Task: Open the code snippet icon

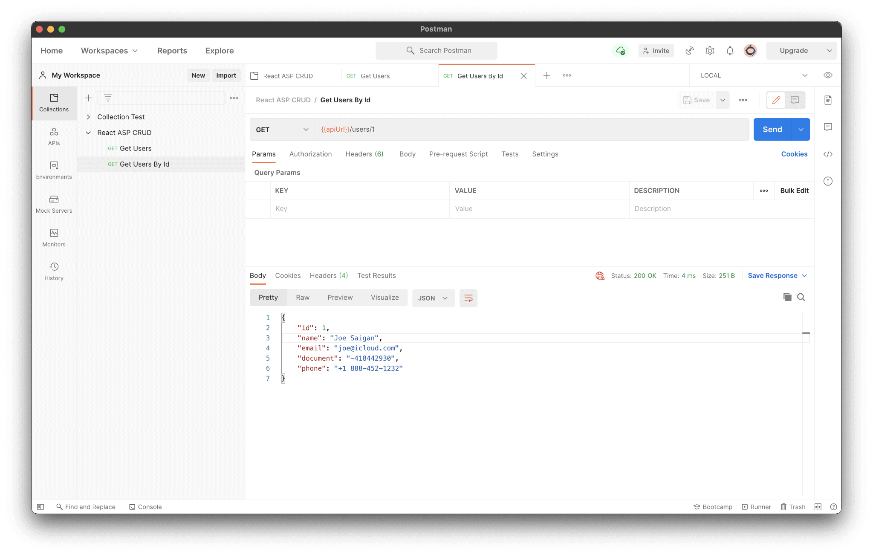Action: pos(828,154)
